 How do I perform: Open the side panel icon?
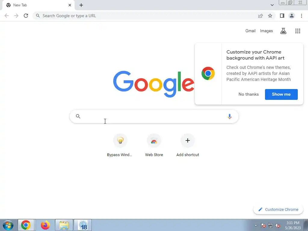282,16
